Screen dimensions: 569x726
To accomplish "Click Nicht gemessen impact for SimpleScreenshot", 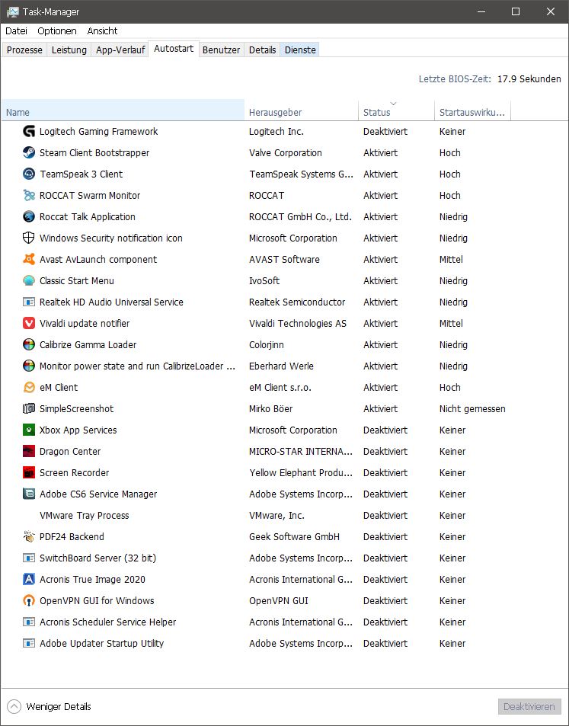I will [x=472, y=409].
